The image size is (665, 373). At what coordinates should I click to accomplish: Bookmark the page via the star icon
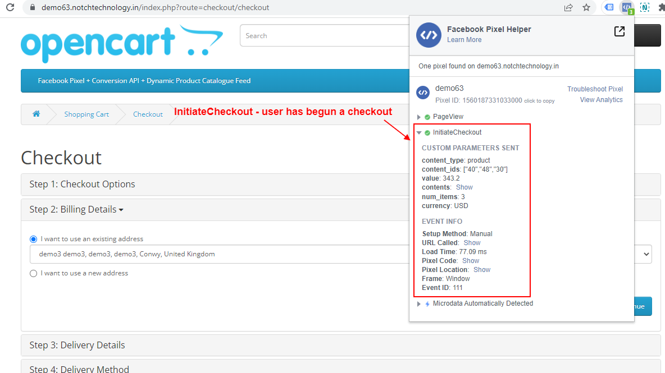[586, 7]
